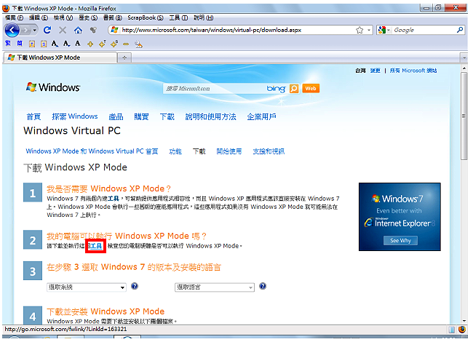473x342 pixels.
Task: Open the back/forward history dropdown arrow
Action: click(x=35, y=30)
